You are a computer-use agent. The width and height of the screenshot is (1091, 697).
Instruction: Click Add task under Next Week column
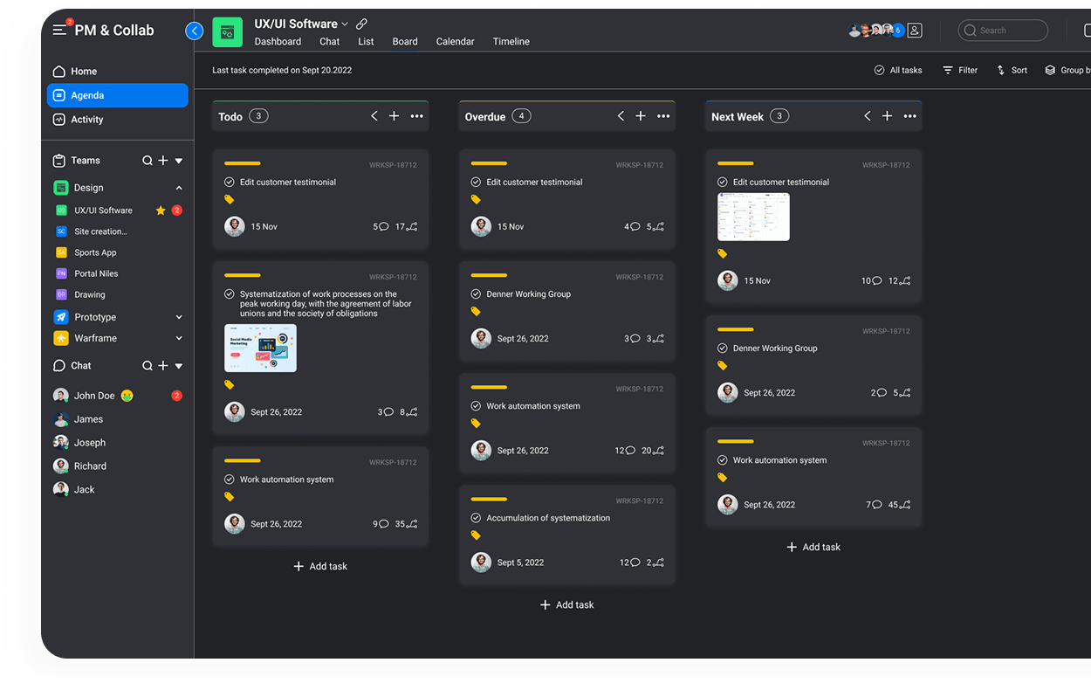[x=813, y=548]
